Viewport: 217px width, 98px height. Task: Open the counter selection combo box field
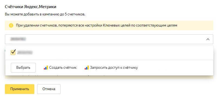[x=109, y=39]
